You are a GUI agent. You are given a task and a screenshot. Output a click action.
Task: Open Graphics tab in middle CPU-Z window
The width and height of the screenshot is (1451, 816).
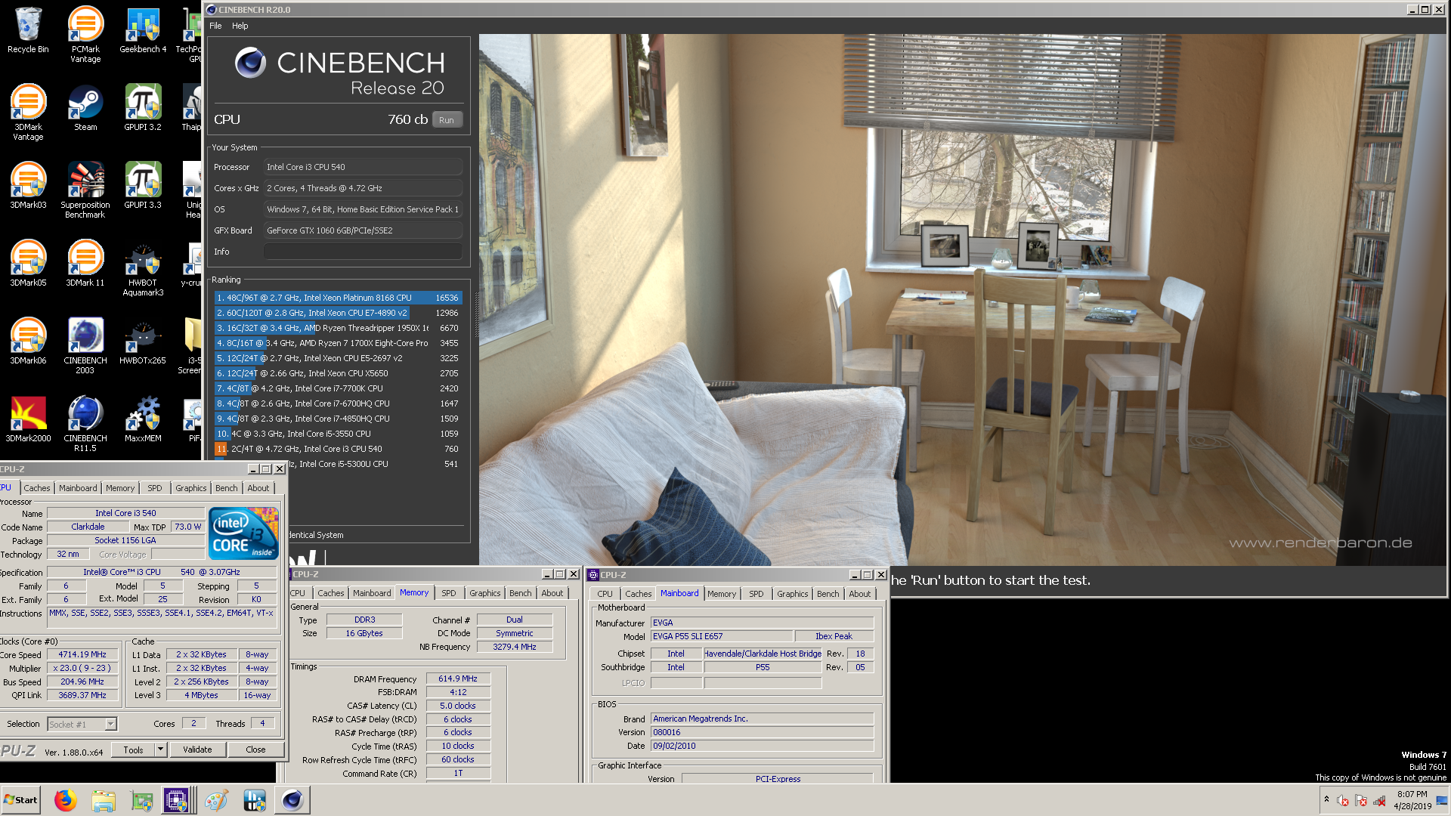coord(484,593)
